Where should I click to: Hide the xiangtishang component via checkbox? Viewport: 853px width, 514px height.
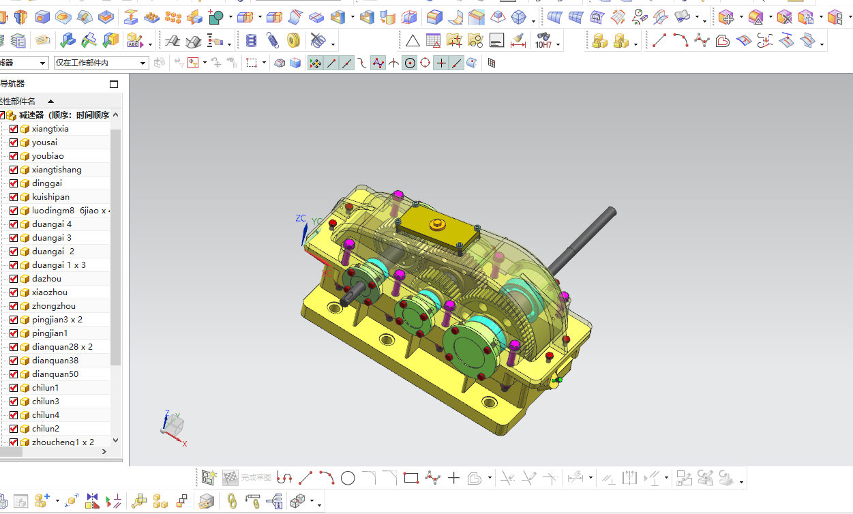(14, 170)
